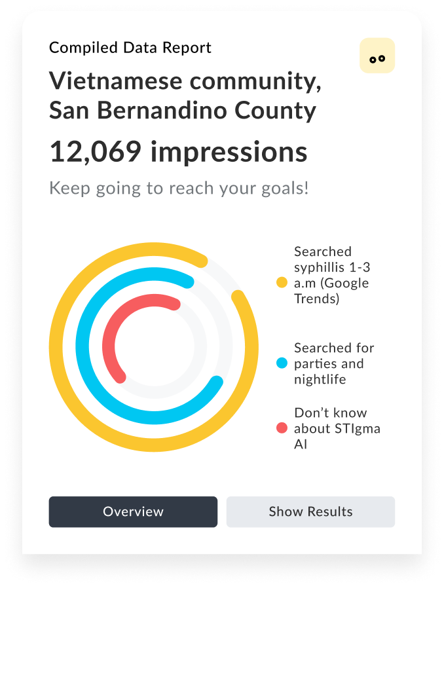Click the 'Searched for parties and nightlife' label
This screenshot has height=698, width=444.
334,363
